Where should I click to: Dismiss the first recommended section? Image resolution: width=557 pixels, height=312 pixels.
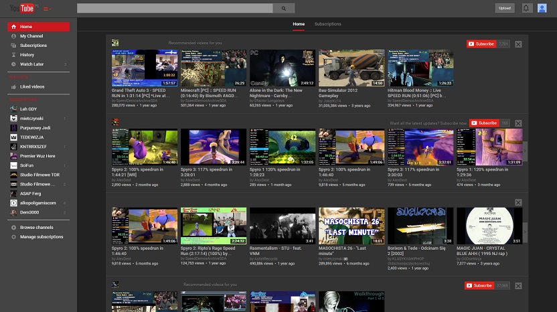[x=518, y=44]
